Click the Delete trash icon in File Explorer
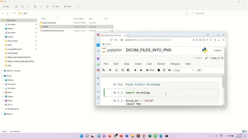 click(x=47, y=7)
